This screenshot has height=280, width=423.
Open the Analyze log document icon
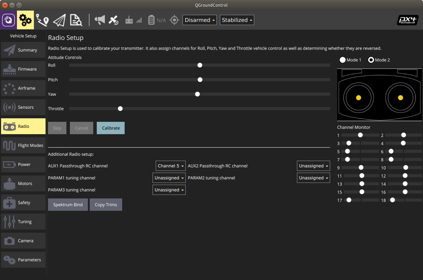(76, 20)
